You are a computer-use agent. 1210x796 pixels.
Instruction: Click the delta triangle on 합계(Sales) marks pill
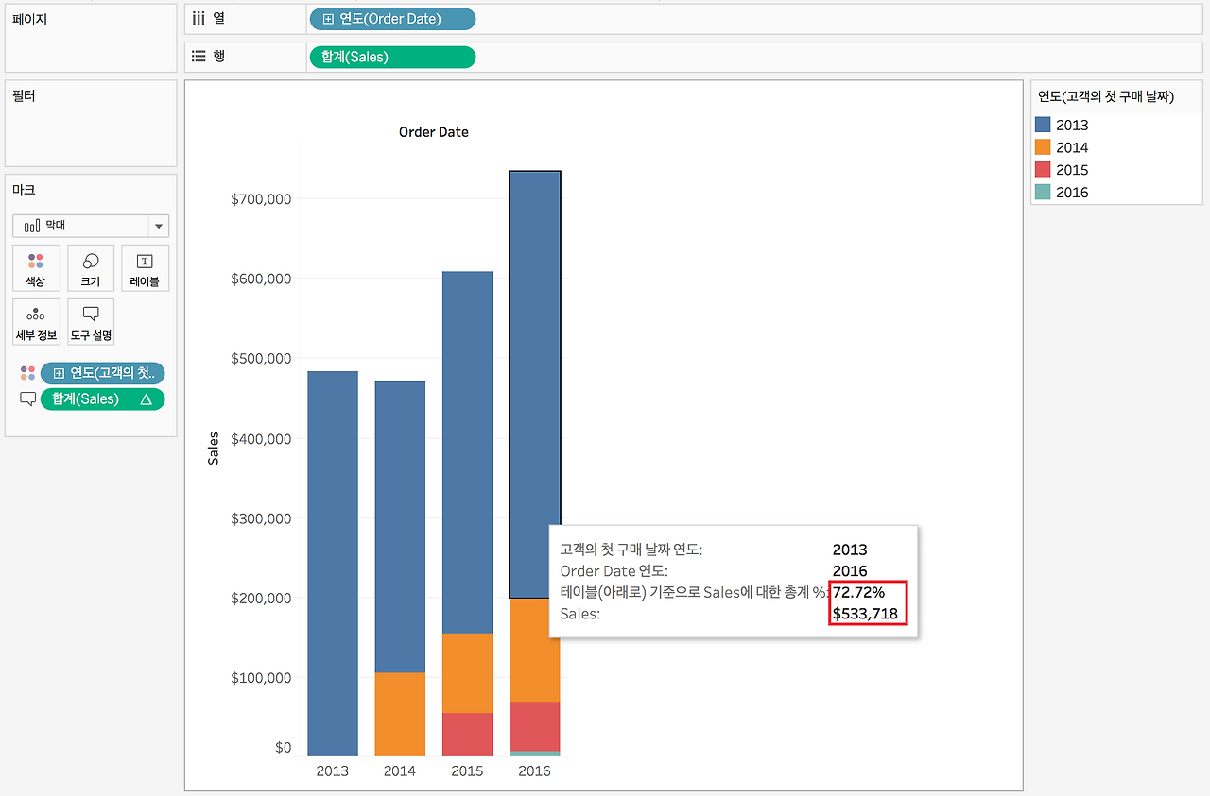146,399
